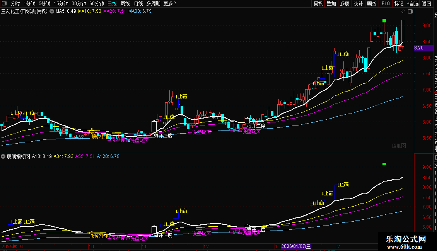Click the green marker in lower indicator panel
Viewport: 437px width, 251px height.
pyautogui.click(x=384, y=164)
